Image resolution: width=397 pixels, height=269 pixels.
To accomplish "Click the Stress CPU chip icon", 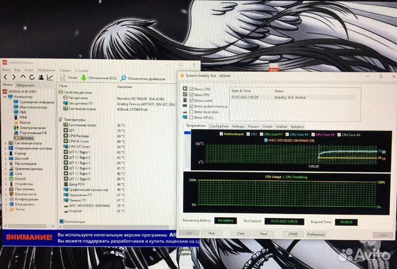I will (x=185, y=89).
